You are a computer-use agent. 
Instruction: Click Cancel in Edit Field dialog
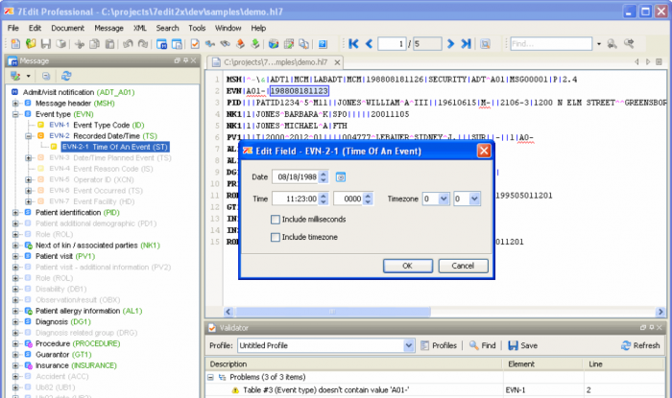coord(463,266)
